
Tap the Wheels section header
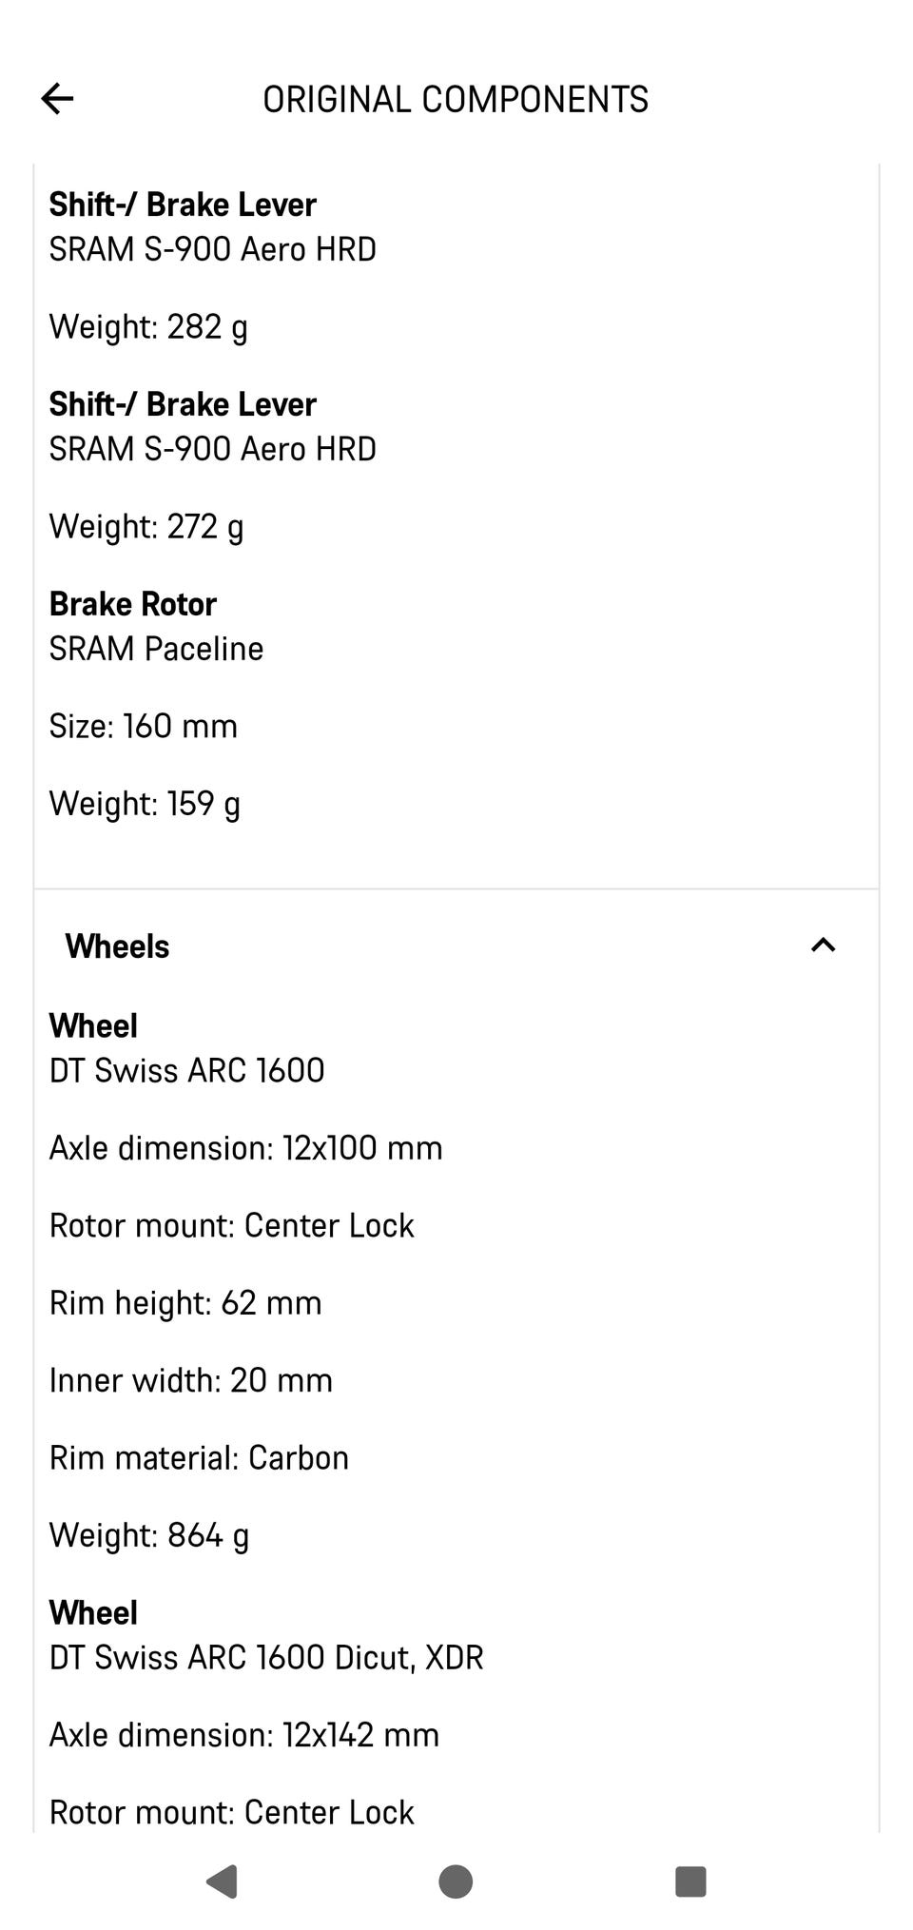(118, 946)
